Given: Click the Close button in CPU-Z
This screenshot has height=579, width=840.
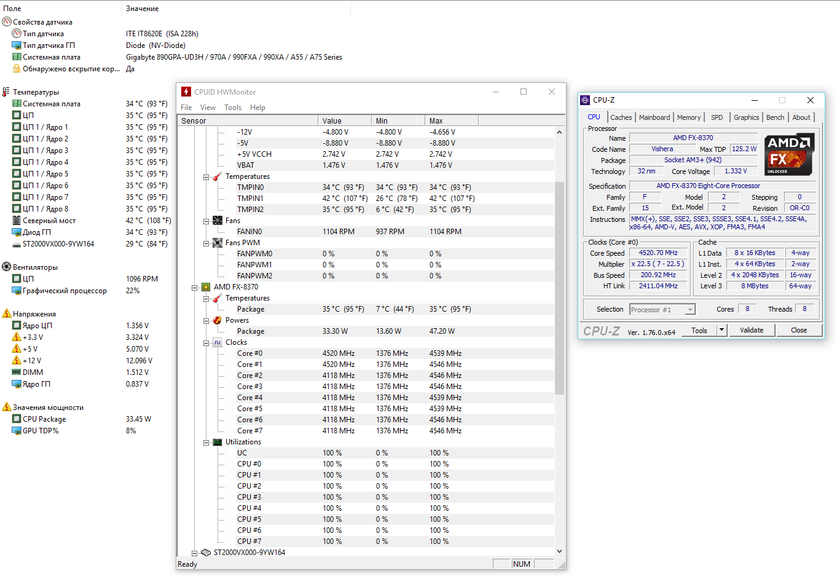Looking at the screenshot, I should 799,330.
